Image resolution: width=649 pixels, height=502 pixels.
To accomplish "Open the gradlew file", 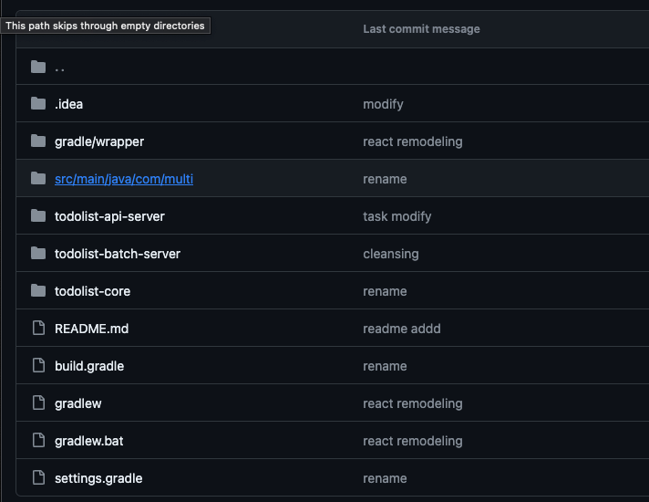I will pos(77,403).
